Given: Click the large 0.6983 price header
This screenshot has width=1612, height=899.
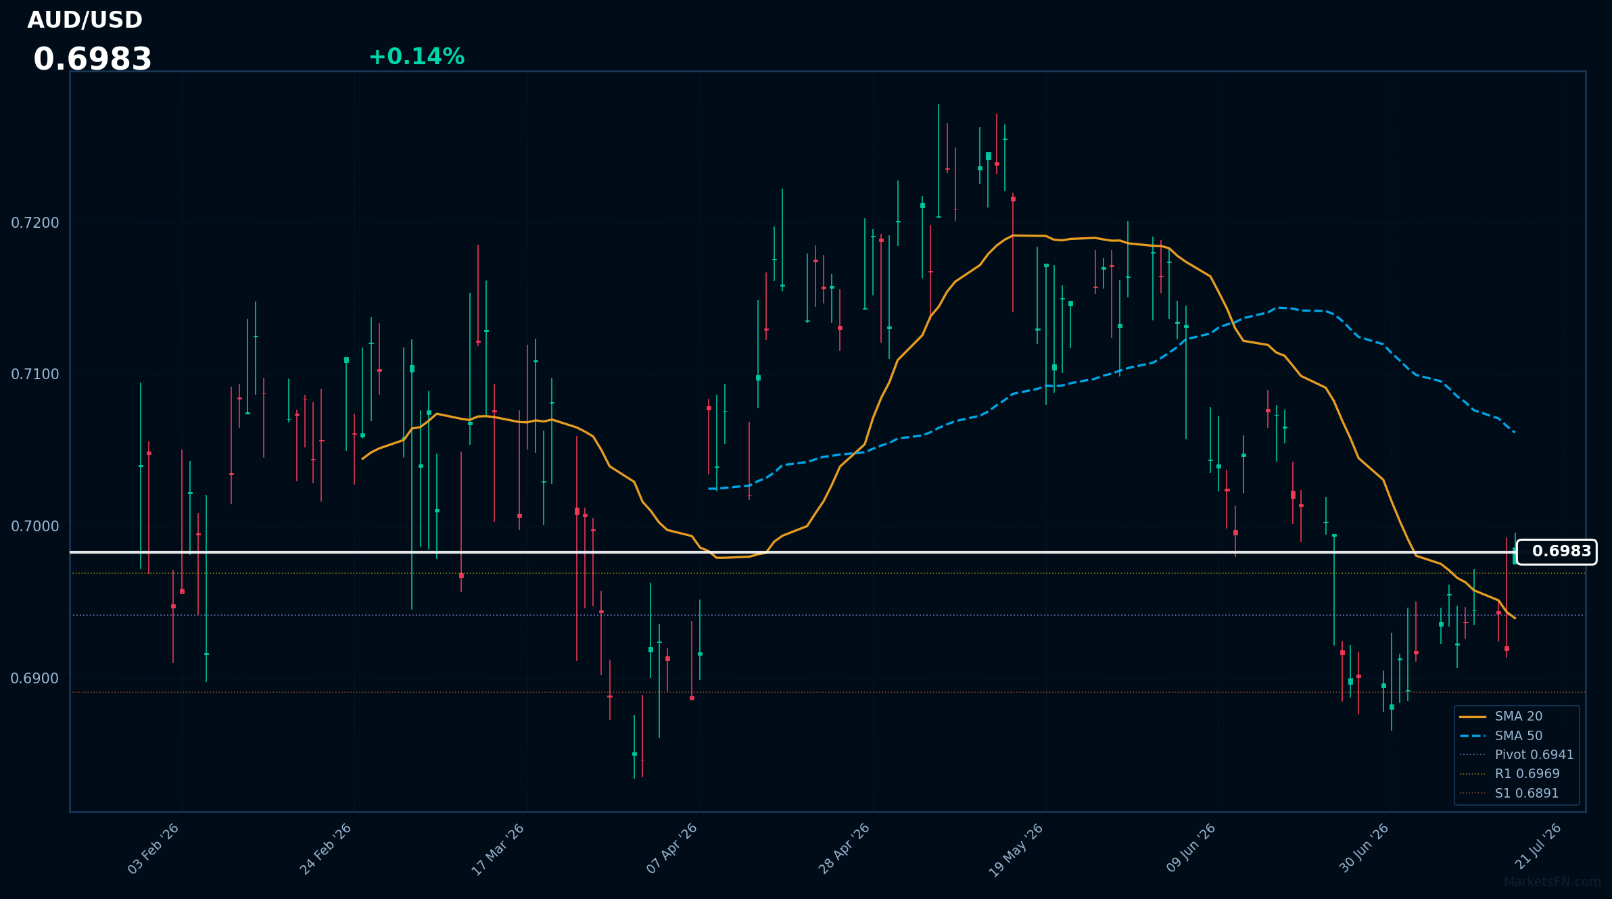Looking at the screenshot, I should [x=93, y=59].
